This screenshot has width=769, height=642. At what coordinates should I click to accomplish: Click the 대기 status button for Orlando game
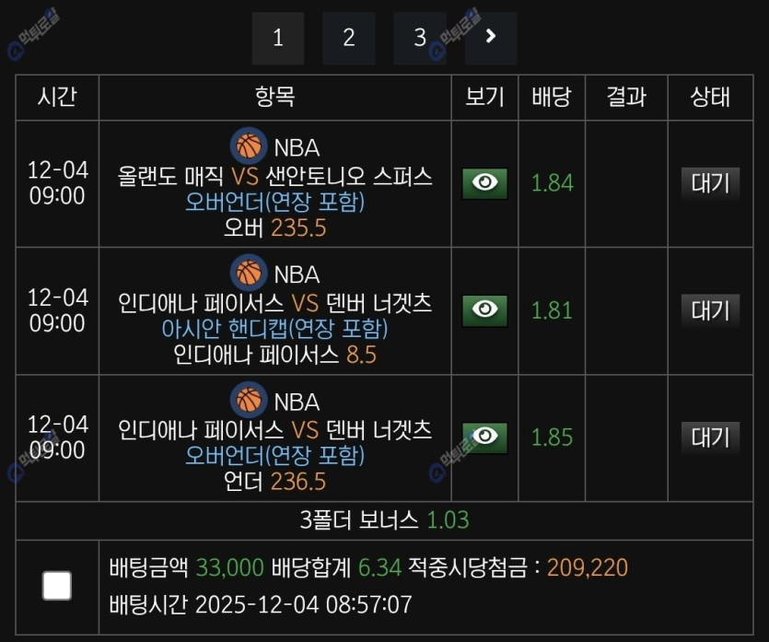[x=710, y=182]
